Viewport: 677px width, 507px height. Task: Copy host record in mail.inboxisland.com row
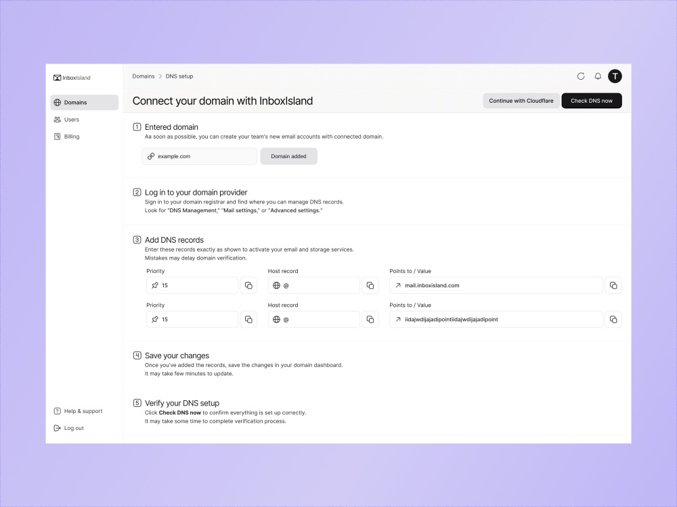coord(370,285)
